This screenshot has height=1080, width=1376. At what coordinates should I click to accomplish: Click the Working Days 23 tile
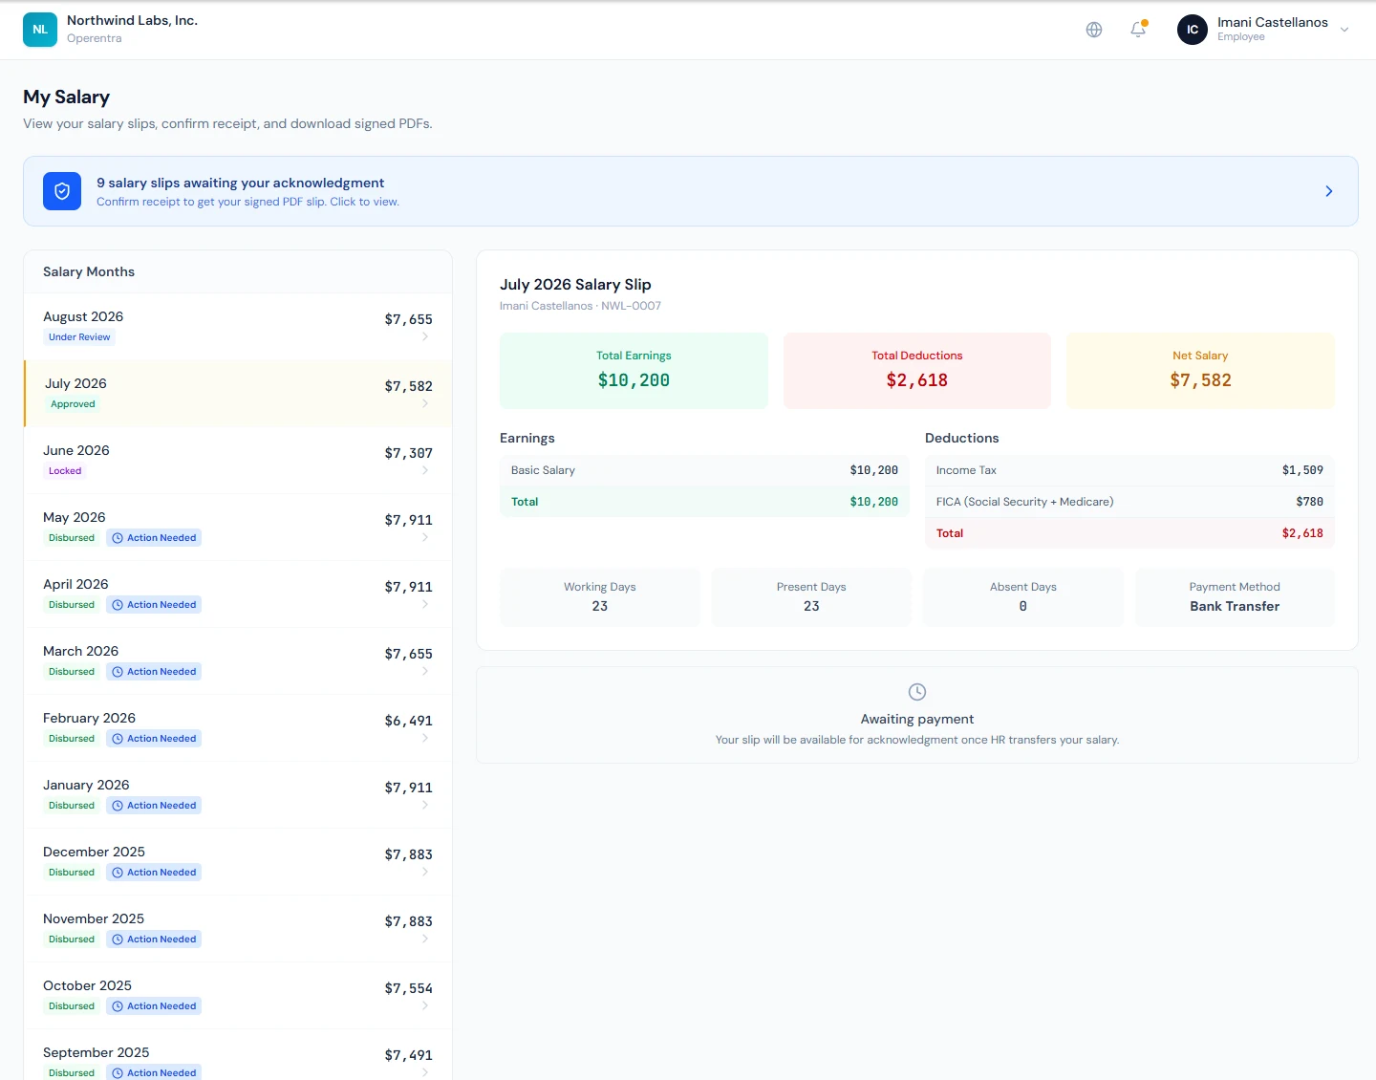click(x=600, y=597)
